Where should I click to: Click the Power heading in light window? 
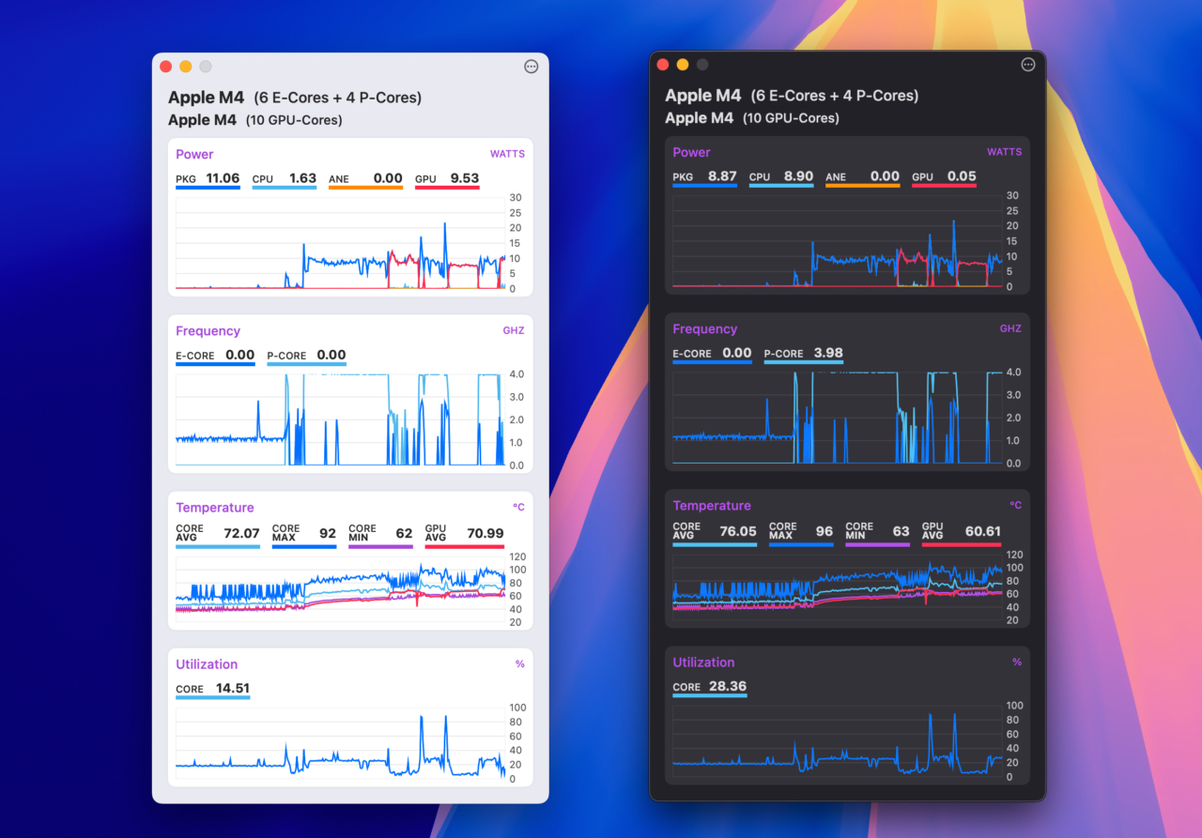194,154
